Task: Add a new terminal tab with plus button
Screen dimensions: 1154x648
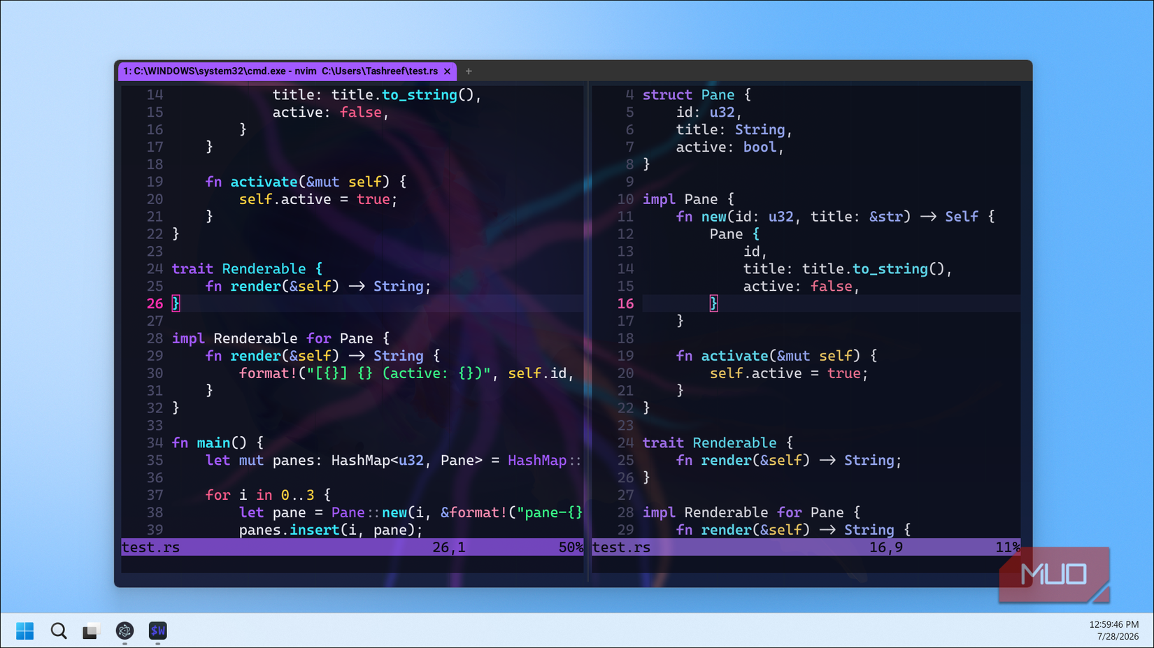Action: pos(469,71)
